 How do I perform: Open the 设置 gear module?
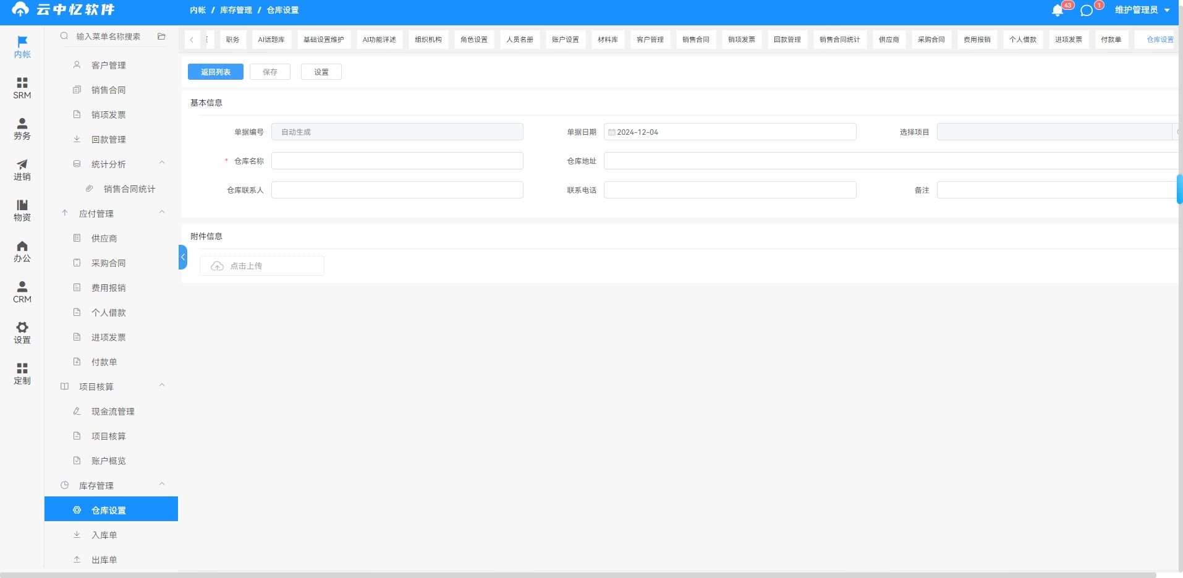(22, 333)
